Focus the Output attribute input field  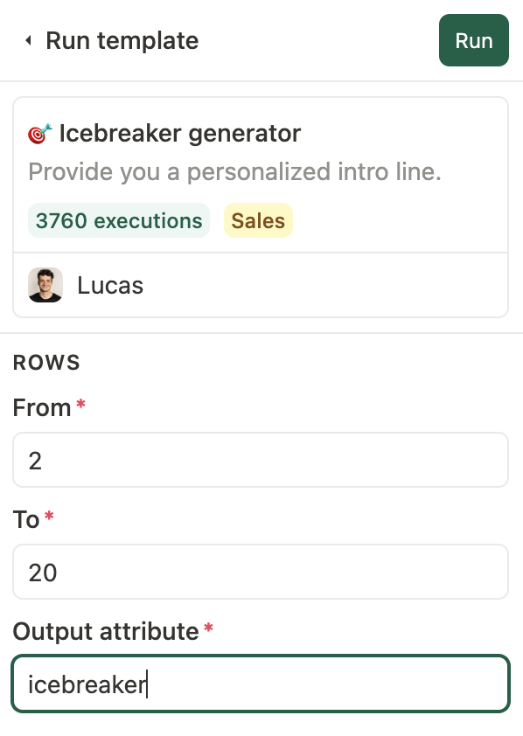[x=261, y=684]
